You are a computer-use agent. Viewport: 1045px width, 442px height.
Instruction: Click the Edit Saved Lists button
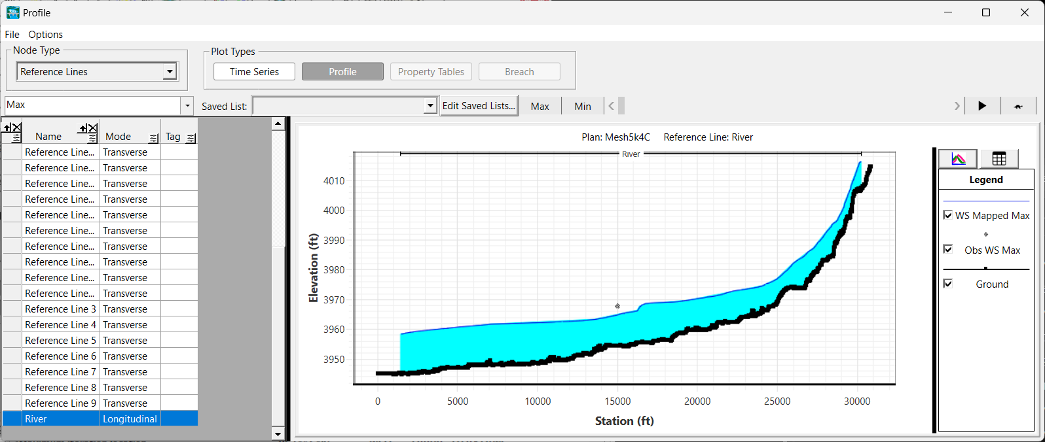479,106
